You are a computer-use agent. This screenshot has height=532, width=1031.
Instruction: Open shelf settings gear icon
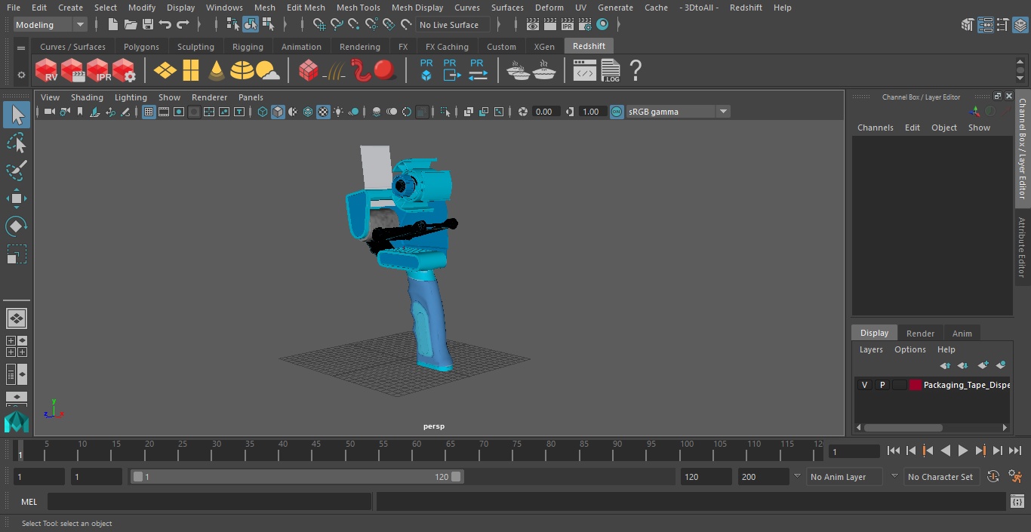pyautogui.click(x=21, y=75)
